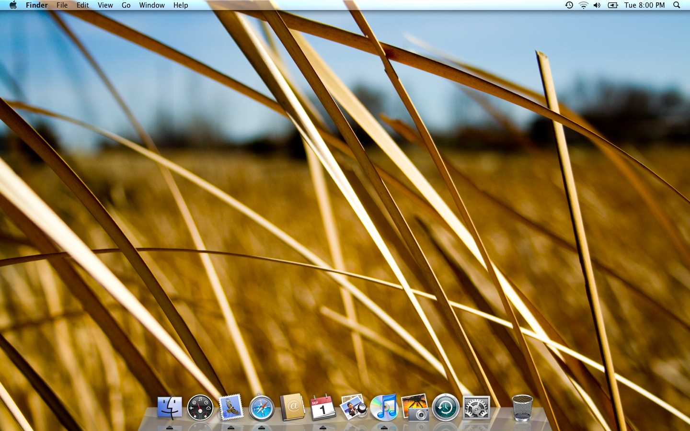The width and height of the screenshot is (690, 431).
Task: Open the Help menu
Action: point(181,5)
